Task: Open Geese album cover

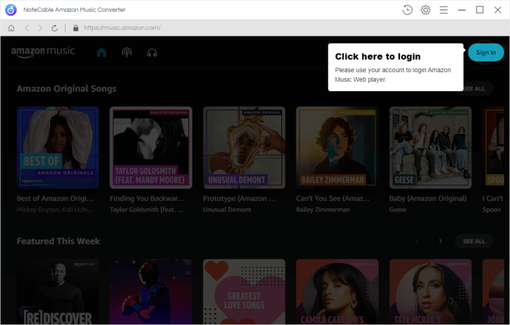Action: pos(431,147)
